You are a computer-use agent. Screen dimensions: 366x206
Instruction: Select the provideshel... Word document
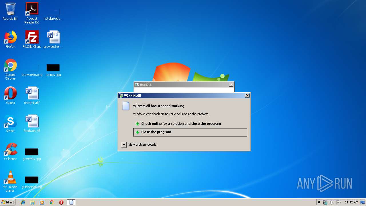(x=53, y=39)
